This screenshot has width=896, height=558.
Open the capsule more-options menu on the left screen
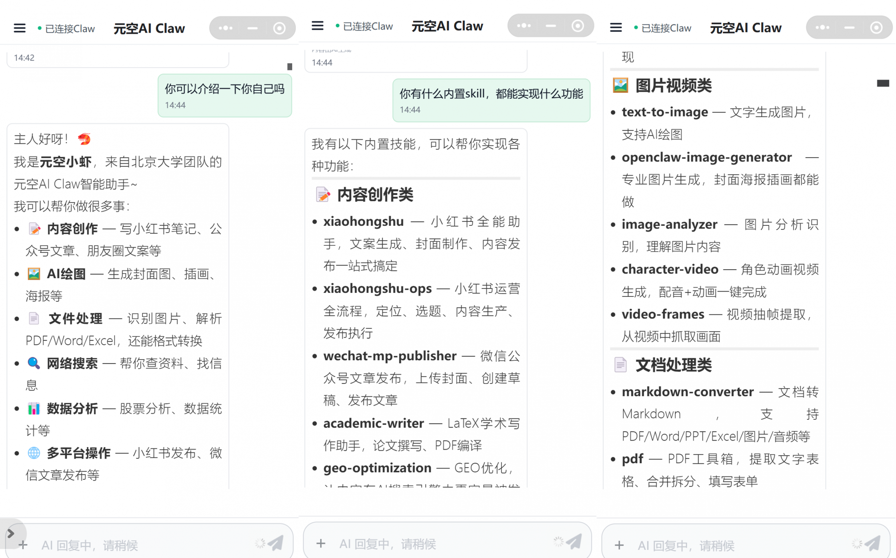coord(225,28)
